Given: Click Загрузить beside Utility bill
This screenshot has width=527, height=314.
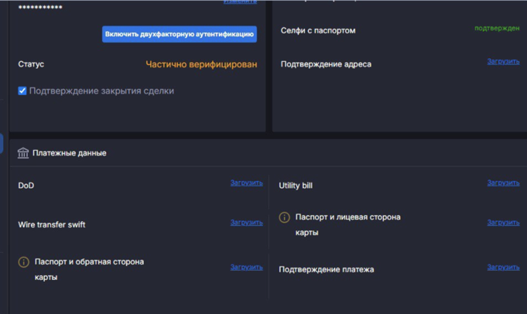Looking at the screenshot, I should [503, 183].
